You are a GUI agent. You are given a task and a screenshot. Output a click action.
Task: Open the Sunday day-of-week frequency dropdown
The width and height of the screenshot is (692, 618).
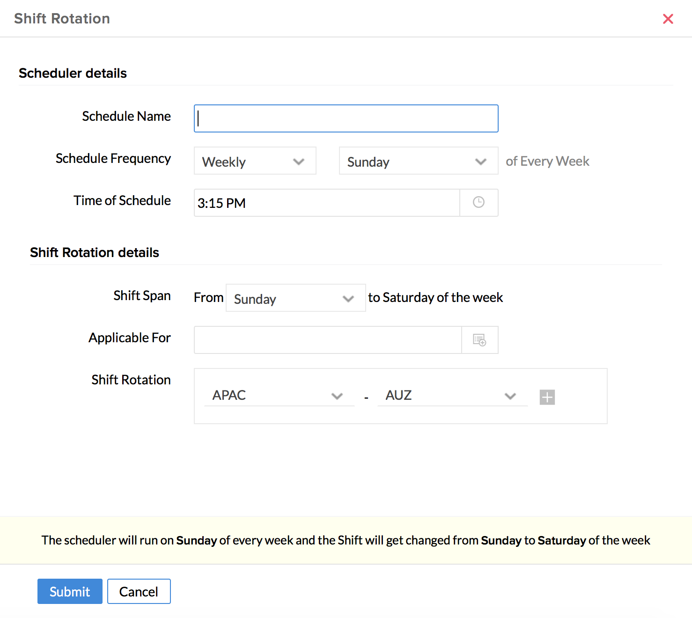click(x=418, y=161)
